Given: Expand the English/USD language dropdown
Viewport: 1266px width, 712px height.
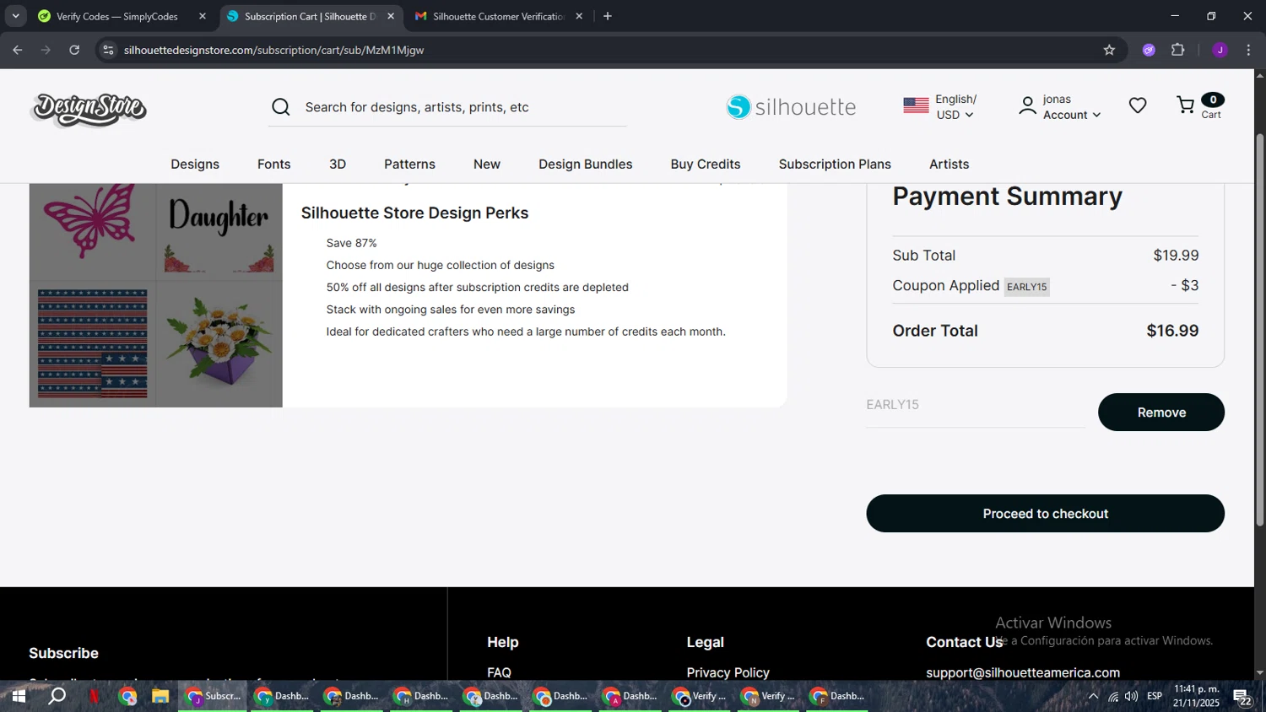Looking at the screenshot, I should coord(955,107).
